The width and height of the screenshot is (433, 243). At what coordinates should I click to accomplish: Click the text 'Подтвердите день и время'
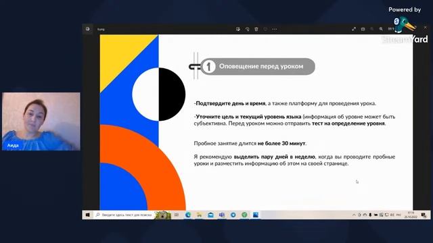[x=230, y=103]
